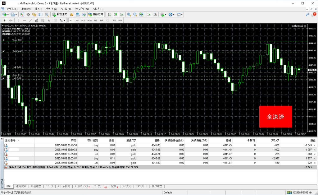
Task: Expand the indicators list dropdown
Action: click(x=166, y=15)
